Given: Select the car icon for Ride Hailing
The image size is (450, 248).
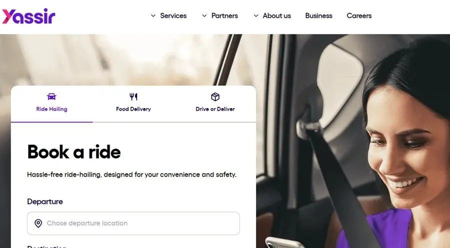Looking at the screenshot, I should (x=51, y=96).
